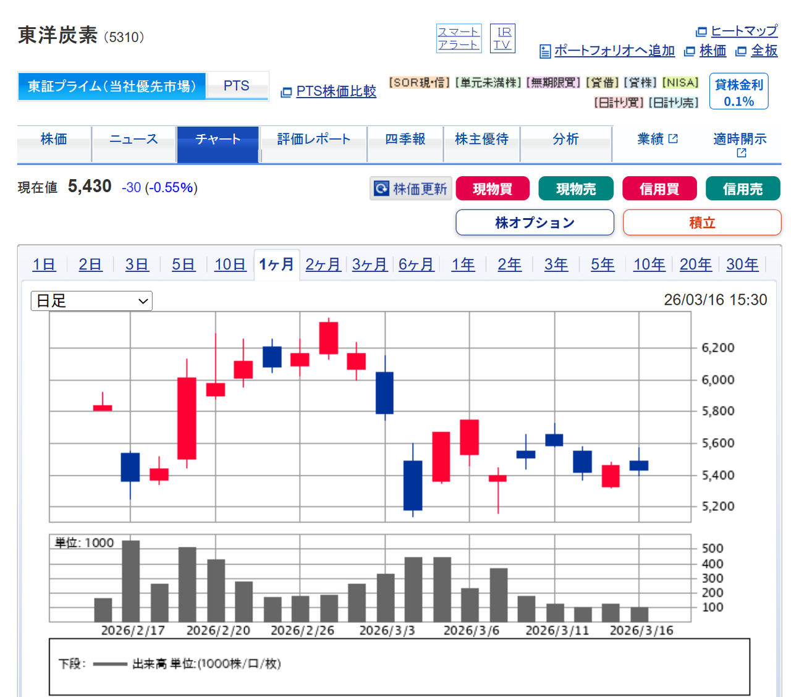
Task: Switch to the PTS market tab
Action: coord(237,86)
